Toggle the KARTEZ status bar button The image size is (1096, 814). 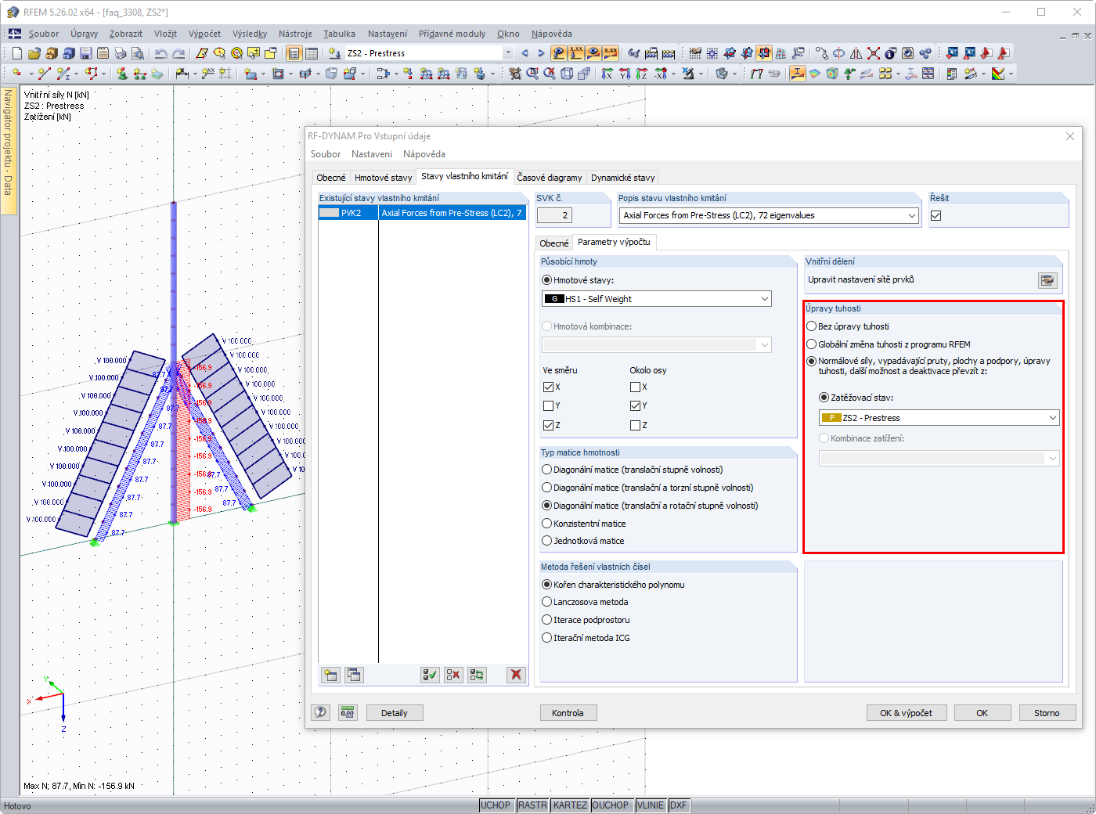pos(570,805)
